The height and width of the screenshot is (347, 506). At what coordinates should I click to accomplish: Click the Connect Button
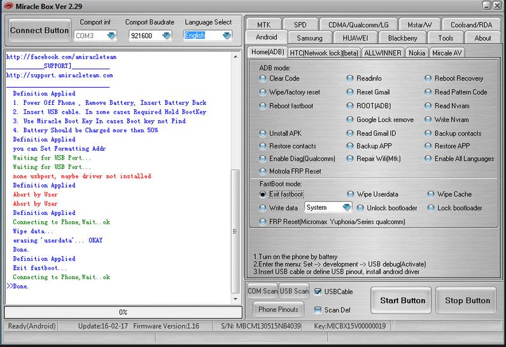point(39,31)
